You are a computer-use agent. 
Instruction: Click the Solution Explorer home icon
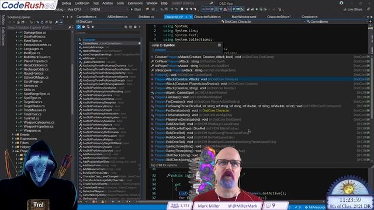18,22
